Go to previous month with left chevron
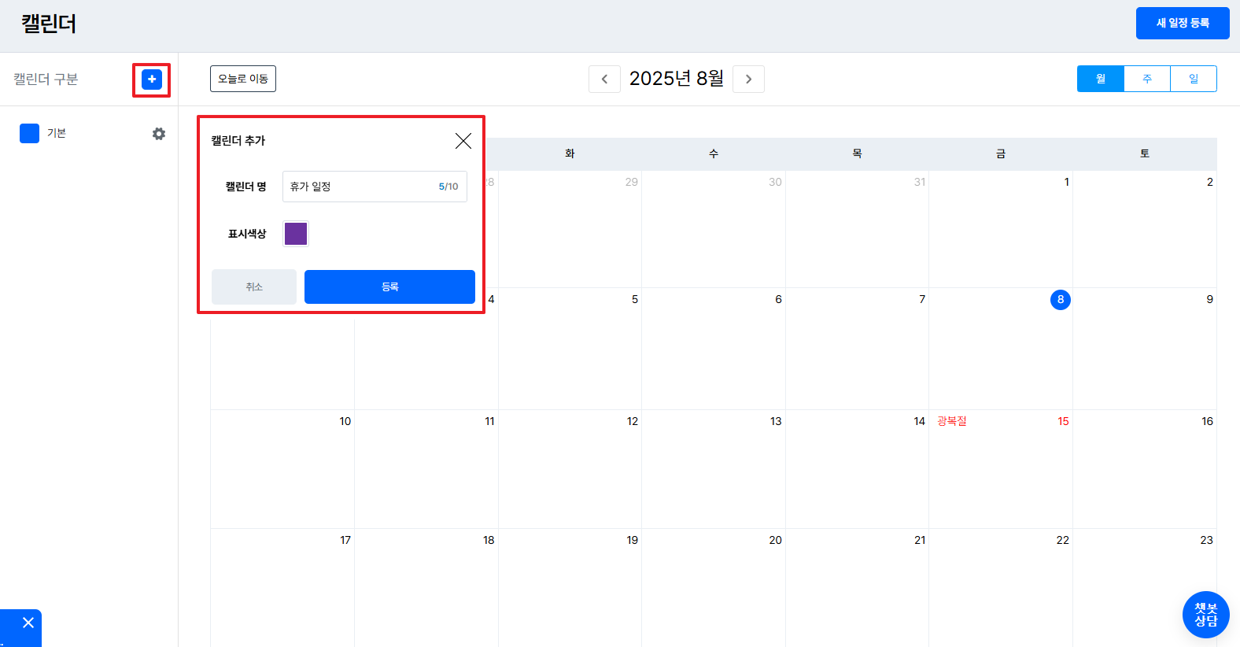Viewport: 1240px width, 647px height. pos(604,79)
